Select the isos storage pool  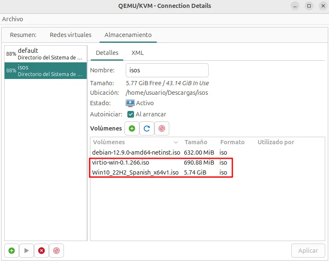click(46, 71)
